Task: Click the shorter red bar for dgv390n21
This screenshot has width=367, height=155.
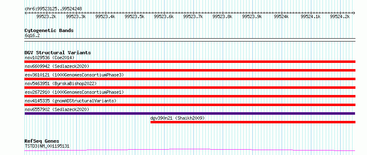Action: coord(253,122)
